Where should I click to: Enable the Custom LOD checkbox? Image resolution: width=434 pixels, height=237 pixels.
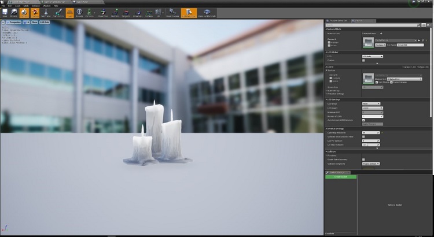point(363,60)
